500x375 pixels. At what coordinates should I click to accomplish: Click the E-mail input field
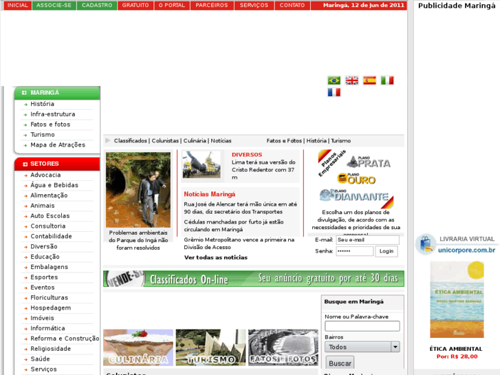point(367,239)
